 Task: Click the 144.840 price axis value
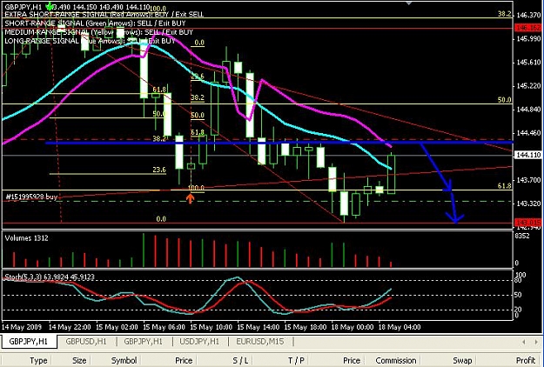528,110
